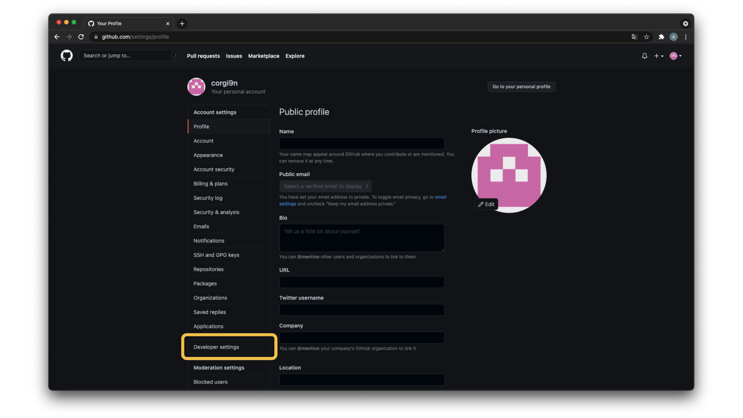The image size is (743, 418).
Task: Click the padlock site info icon
Action: click(96, 37)
